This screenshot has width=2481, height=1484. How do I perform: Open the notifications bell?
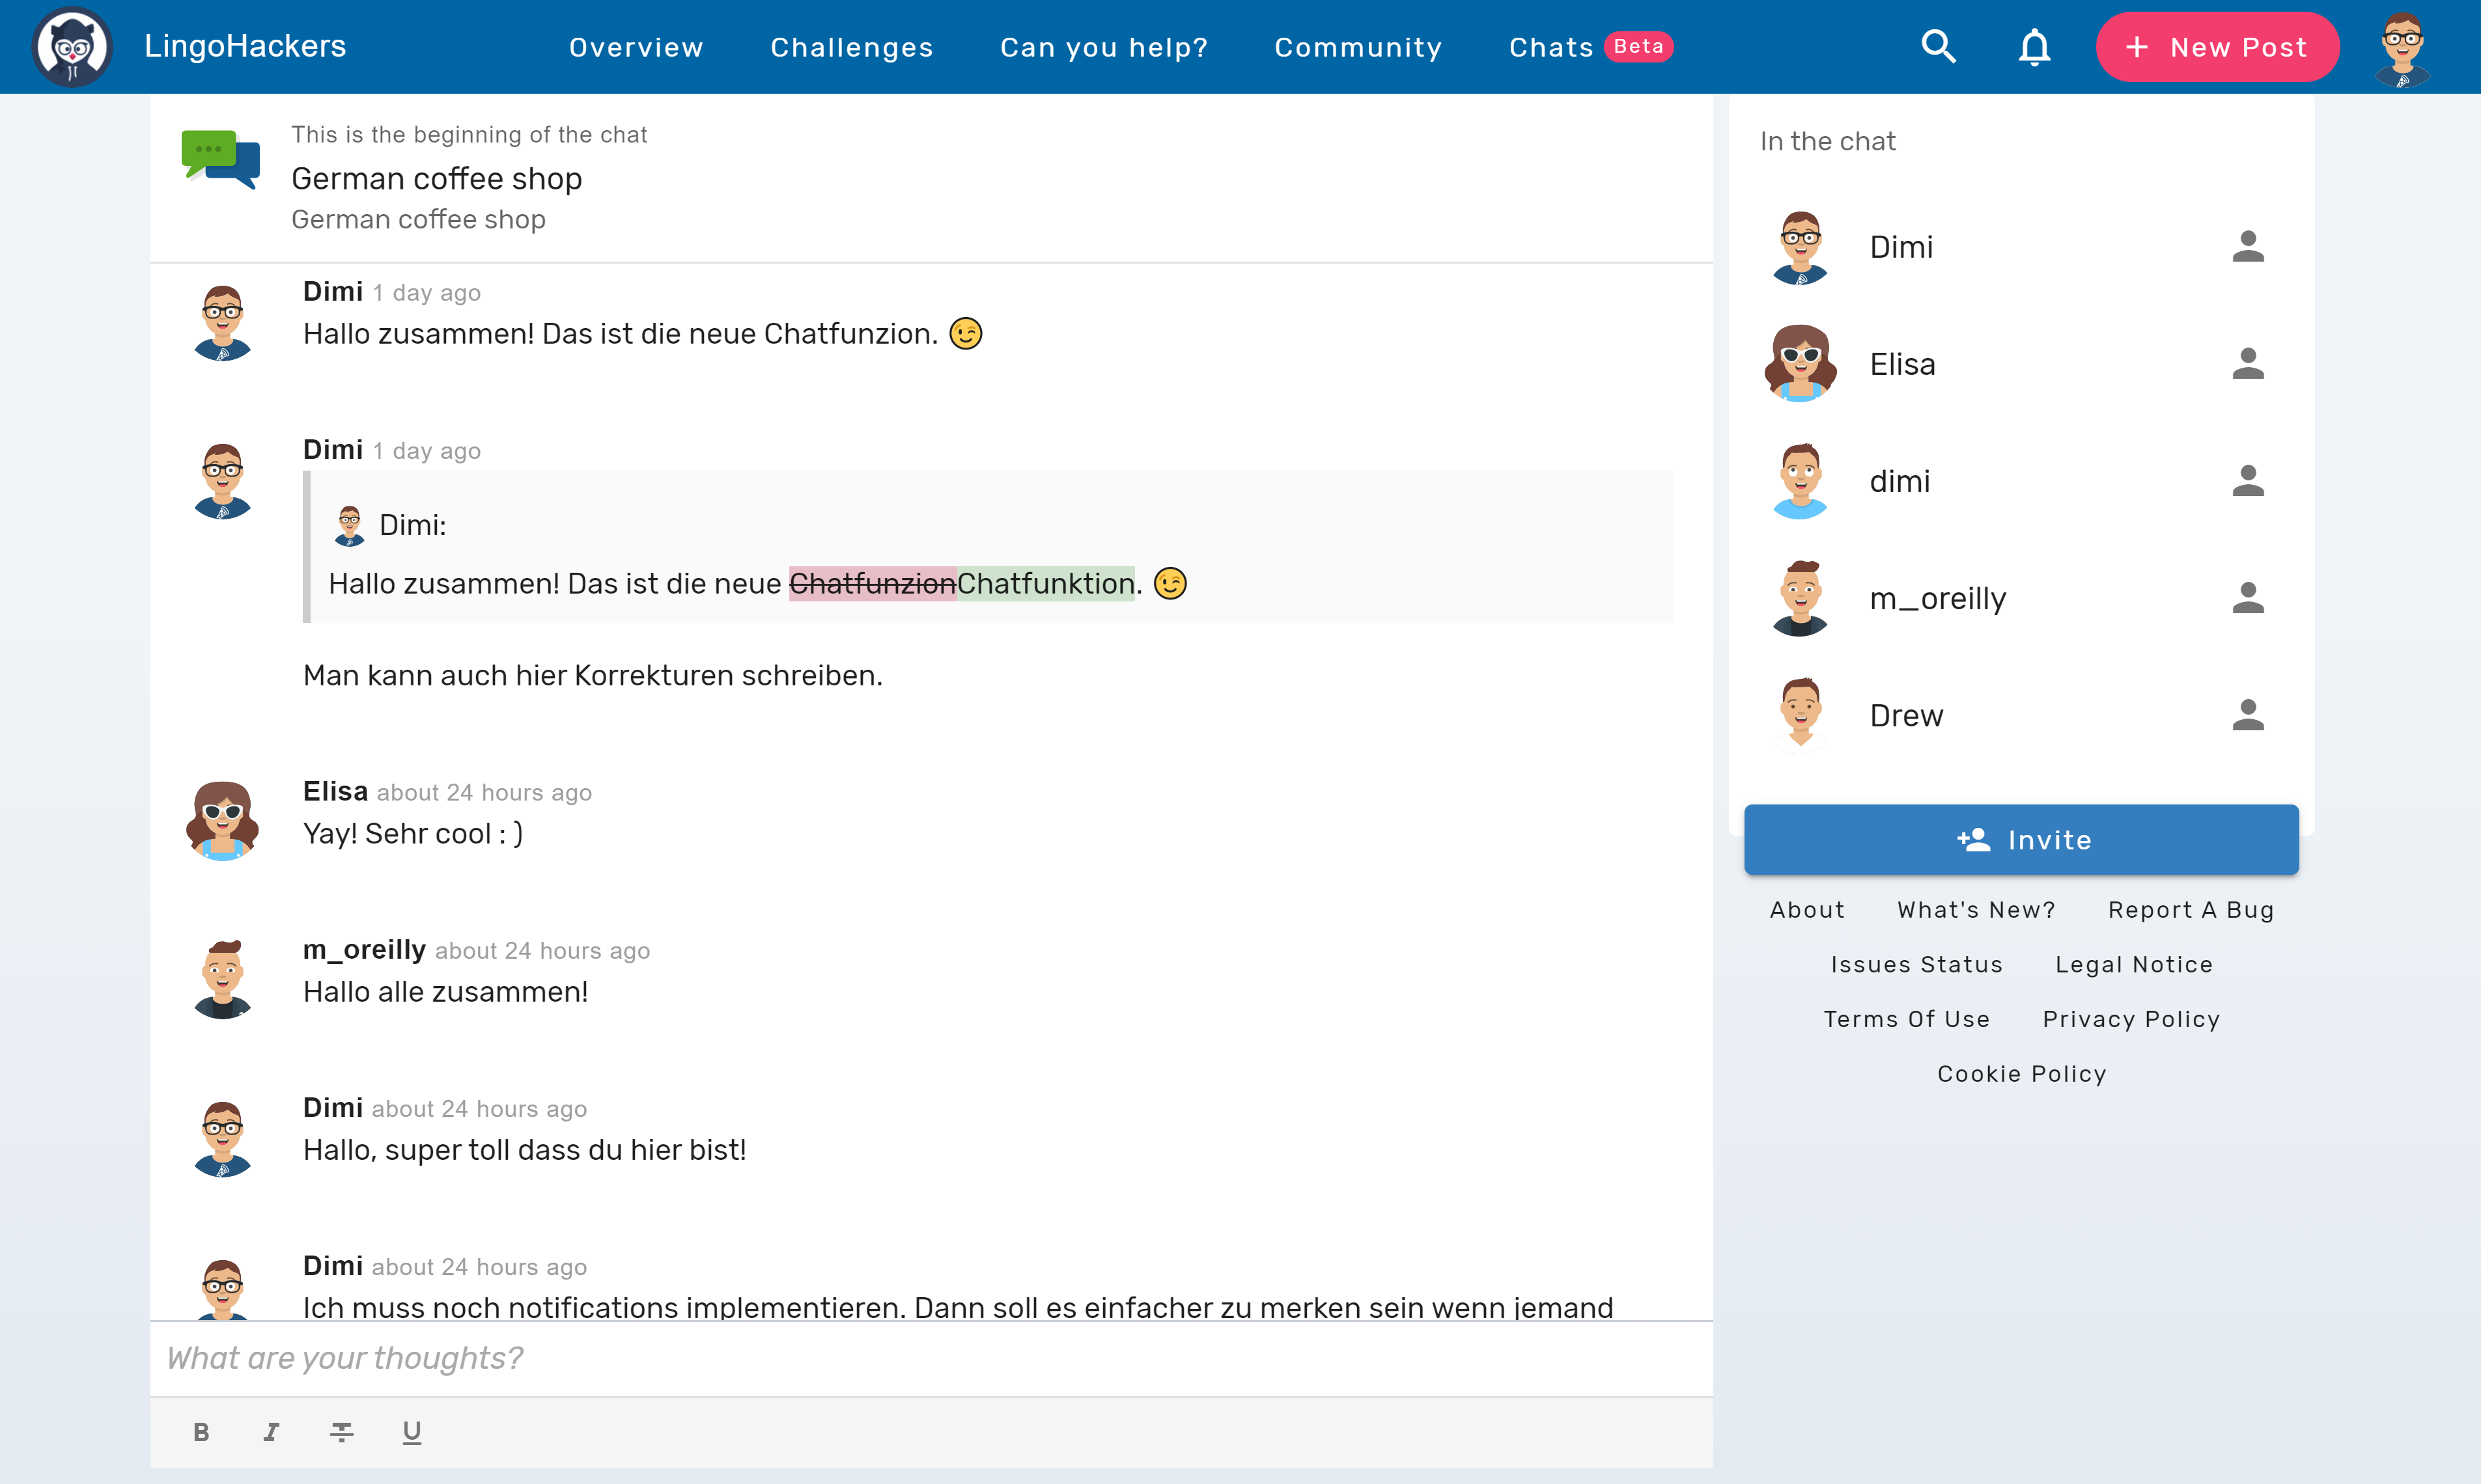coord(2034,47)
